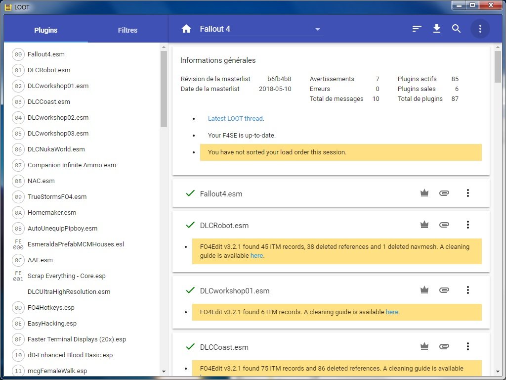Click the crown icon on Fallout4.esm card
506x380 pixels.
coord(424,193)
